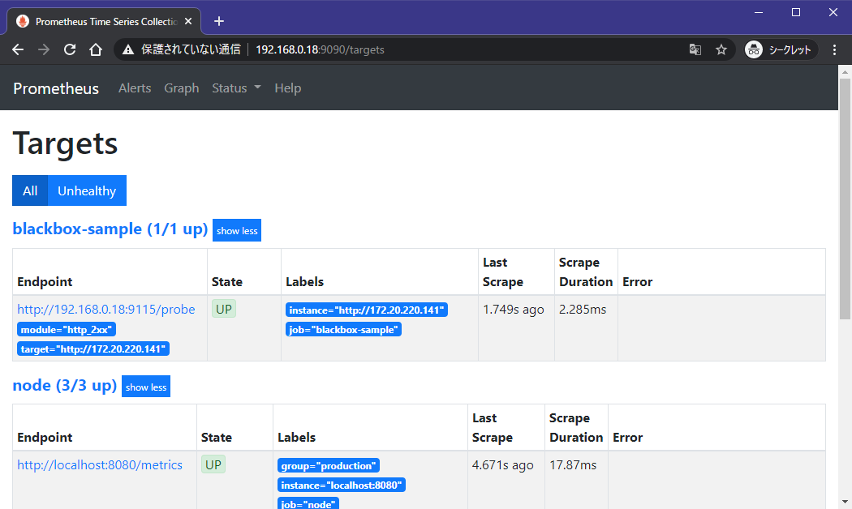Collapse node group with show less
Image resolution: width=852 pixels, height=509 pixels.
coord(146,387)
